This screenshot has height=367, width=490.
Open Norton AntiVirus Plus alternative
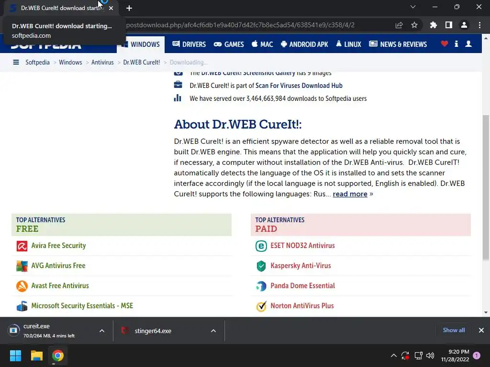point(302,305)
